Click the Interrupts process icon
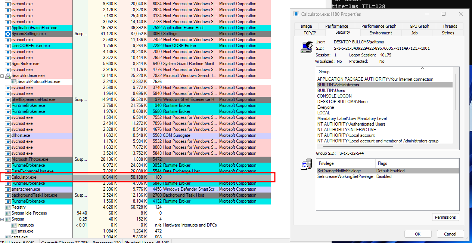 (13, 225)
